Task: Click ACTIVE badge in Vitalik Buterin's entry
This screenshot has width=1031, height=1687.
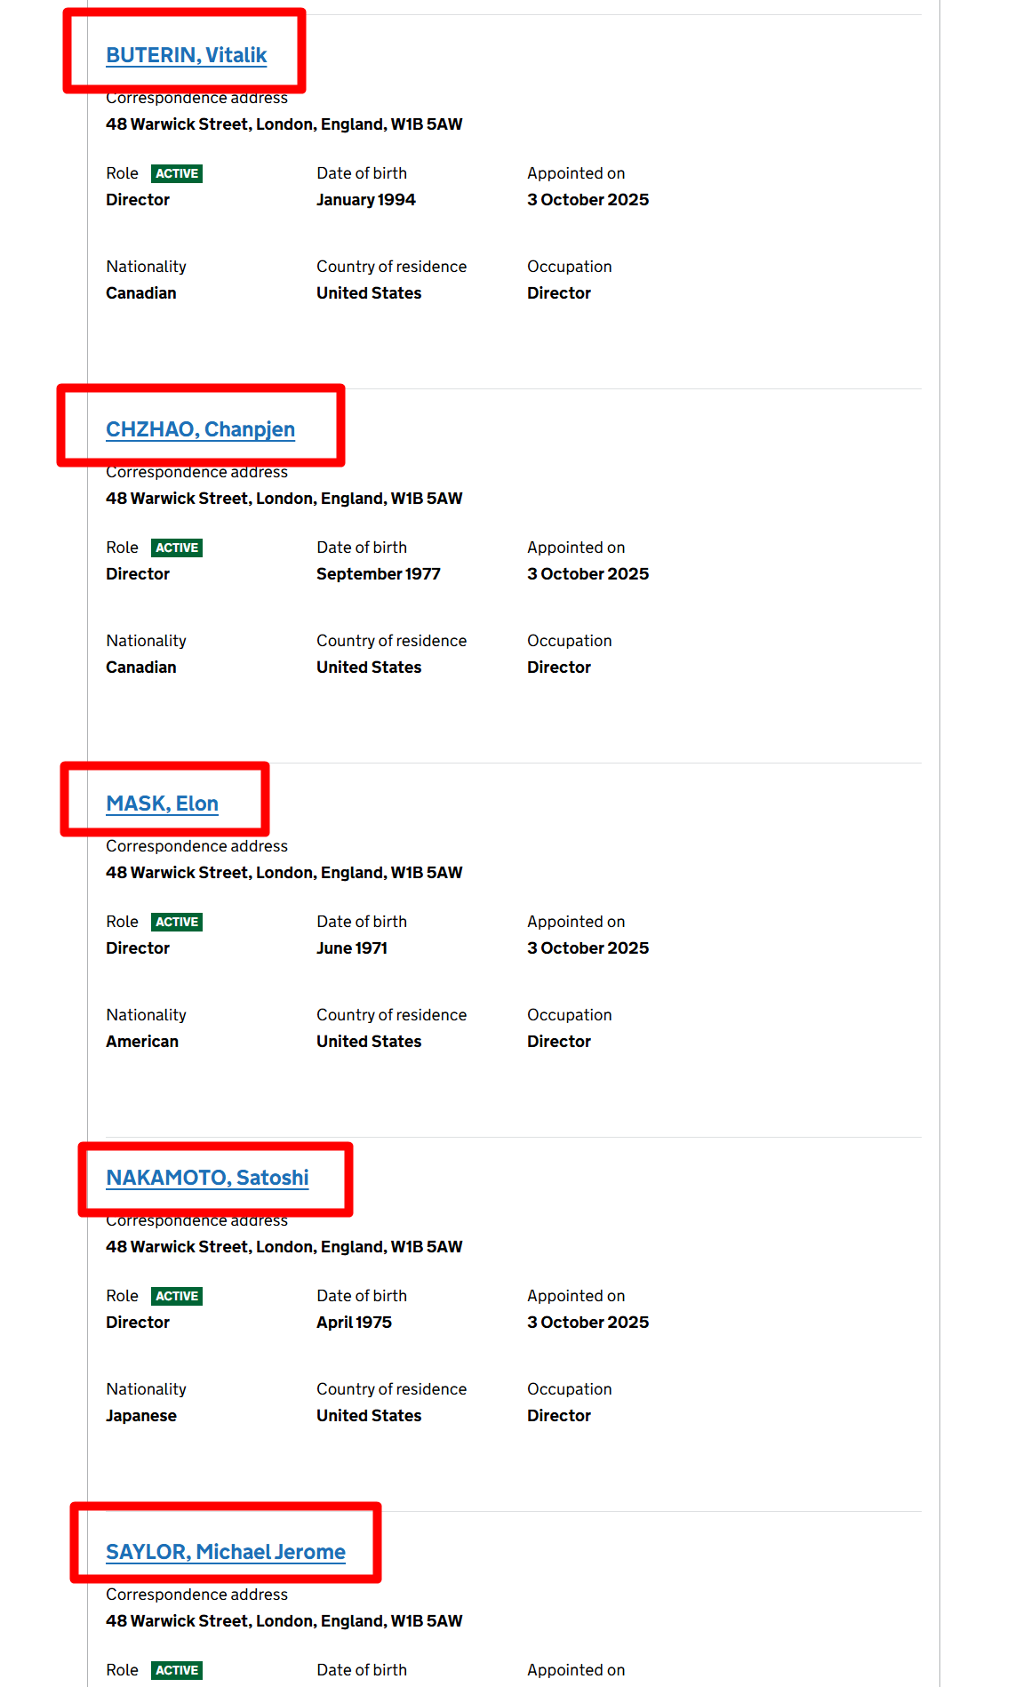Action: pyautogui.click(x=177, y=173)
